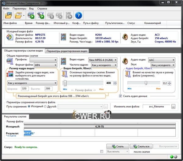This screenshot has width=183, height=161.
Task: Click the open folder toolbar icon
Action: pos(18,15)
